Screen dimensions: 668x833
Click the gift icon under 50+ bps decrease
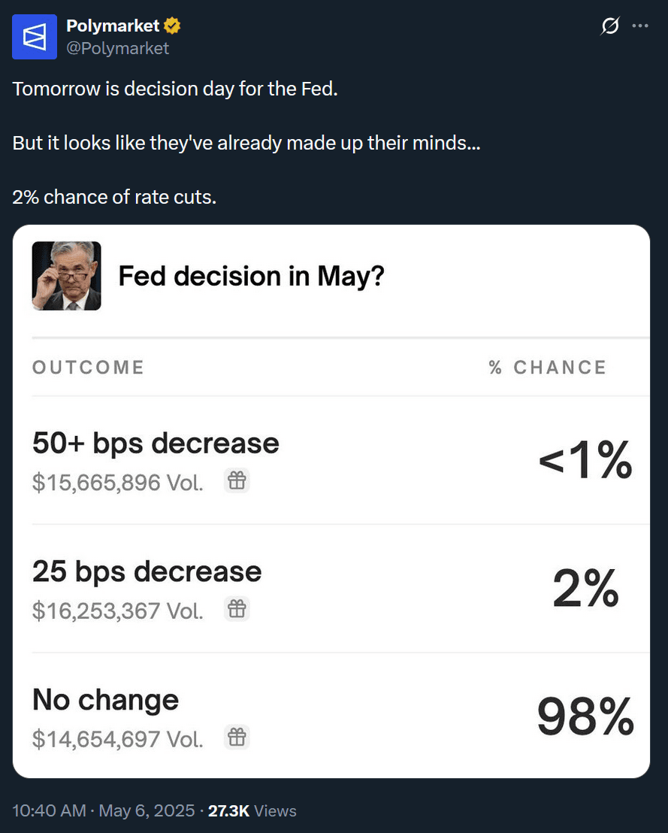[x=237, y=480]
